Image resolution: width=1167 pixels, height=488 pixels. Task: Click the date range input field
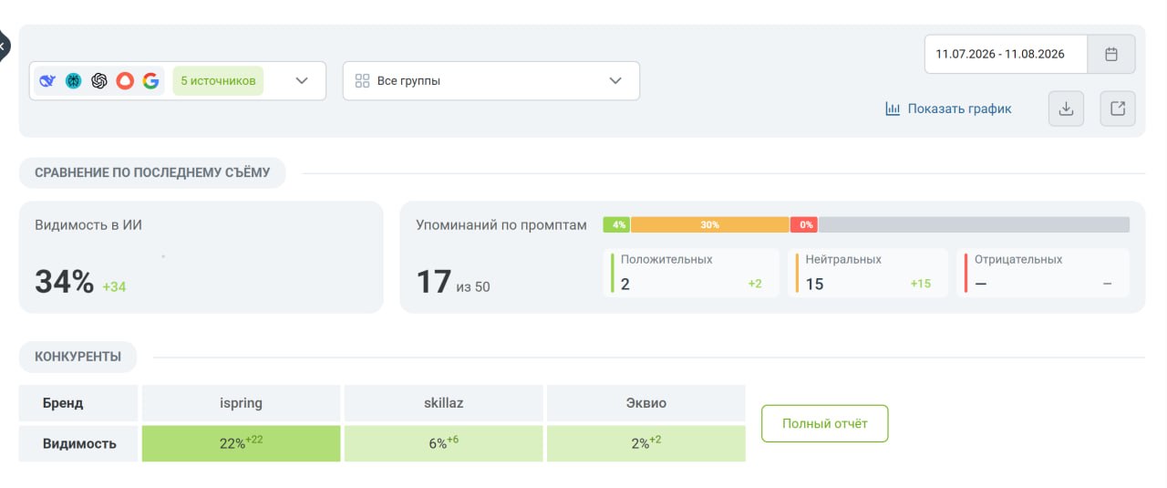[x=1006, y=54]
